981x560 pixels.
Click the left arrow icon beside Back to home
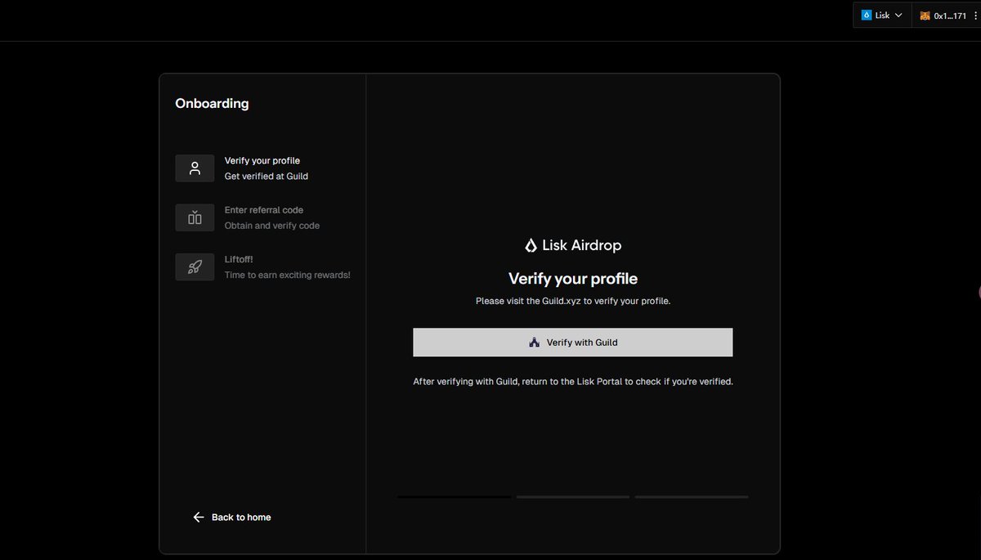pos(198,517)
